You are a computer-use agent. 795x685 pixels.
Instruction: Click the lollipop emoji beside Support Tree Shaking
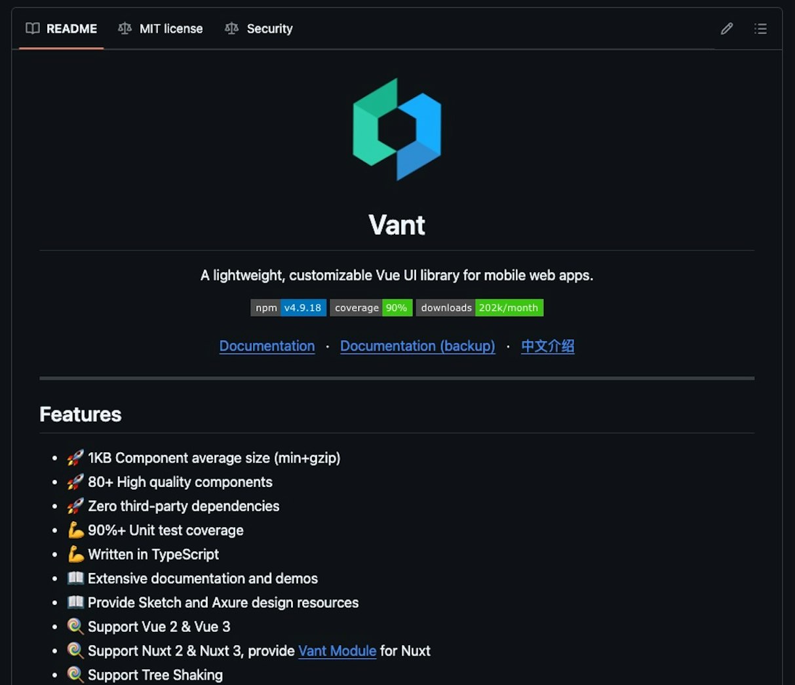pos(75,675)
